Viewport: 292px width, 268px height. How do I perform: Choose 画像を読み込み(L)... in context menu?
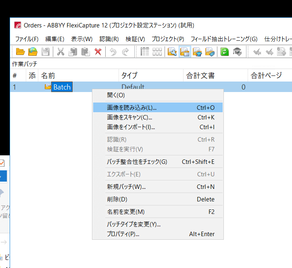(158, 107)
